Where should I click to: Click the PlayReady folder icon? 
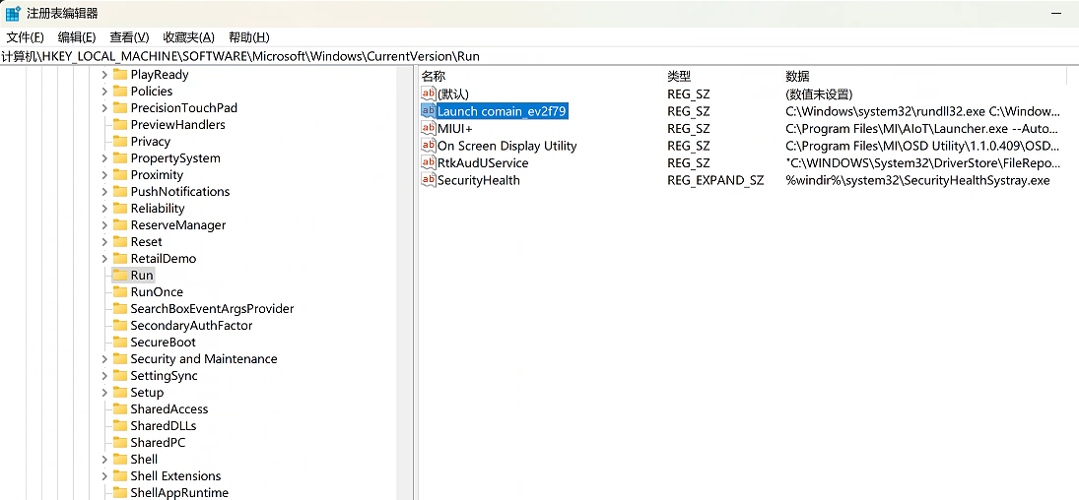[x=120, y=74]
